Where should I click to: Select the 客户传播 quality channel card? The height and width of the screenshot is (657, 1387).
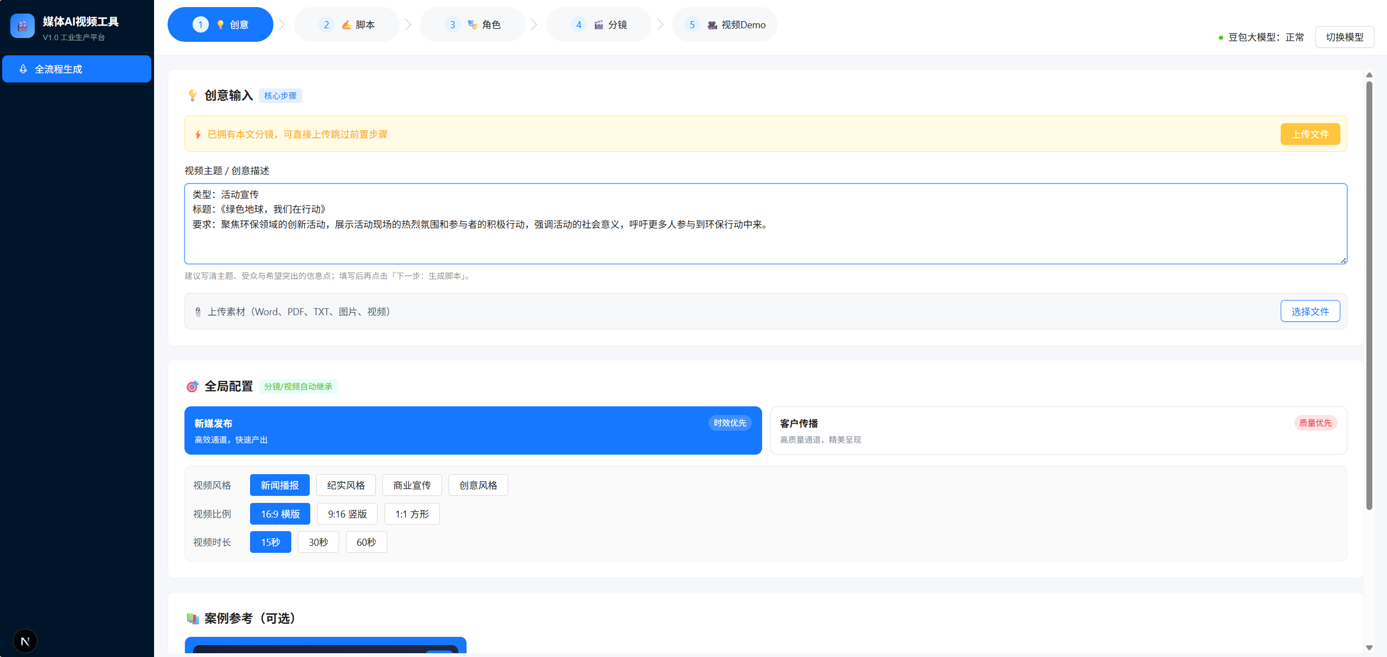point(1058,430)
